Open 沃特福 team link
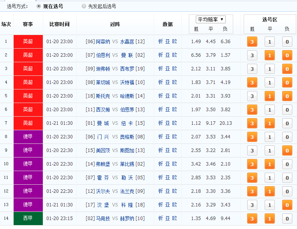Viewport: 297px width, 229px height. click(x=127, y=82)
